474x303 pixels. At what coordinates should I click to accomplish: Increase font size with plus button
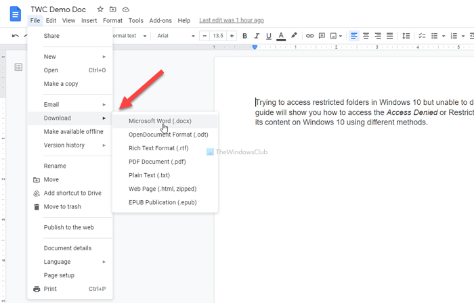pos(232,35)
